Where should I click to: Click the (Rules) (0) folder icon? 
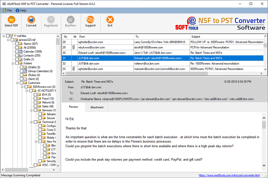click(25, 75)
